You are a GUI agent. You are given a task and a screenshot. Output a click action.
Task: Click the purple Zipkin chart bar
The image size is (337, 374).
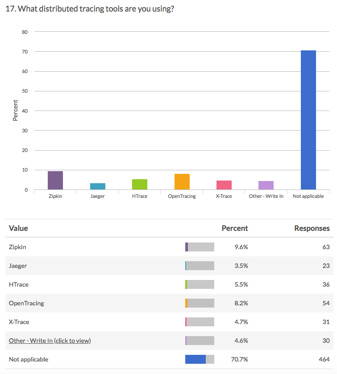coord(55,181)
